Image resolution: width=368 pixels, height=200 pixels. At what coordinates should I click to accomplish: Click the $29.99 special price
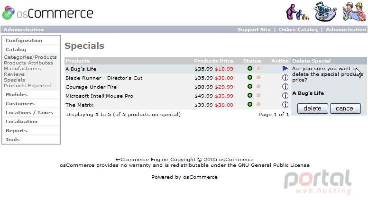[x=224, y=87]
